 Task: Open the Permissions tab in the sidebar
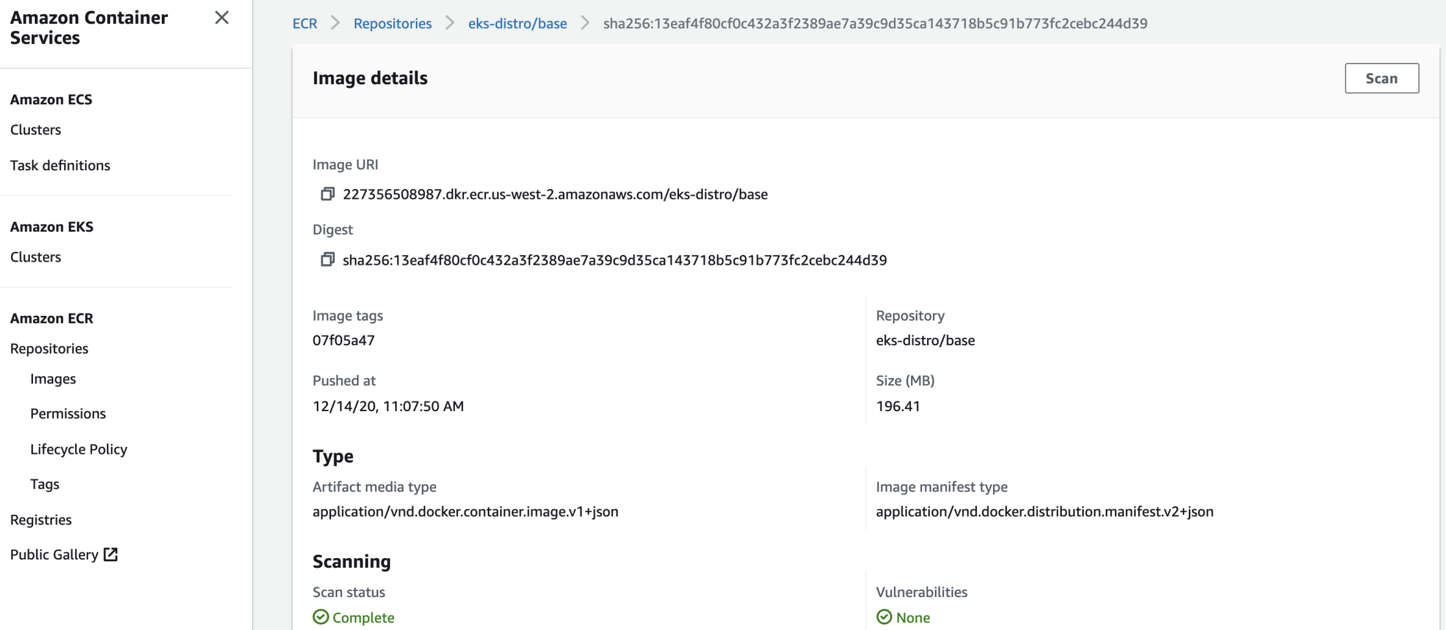click(68, 413)
